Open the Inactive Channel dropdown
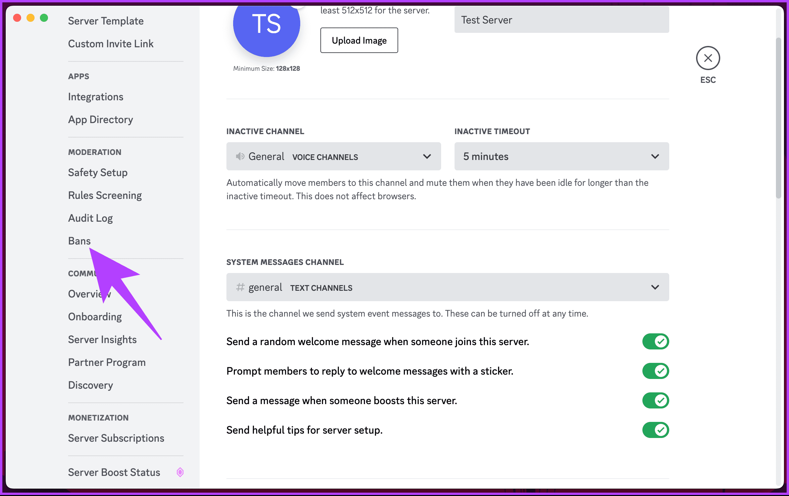 coord(333,156)
